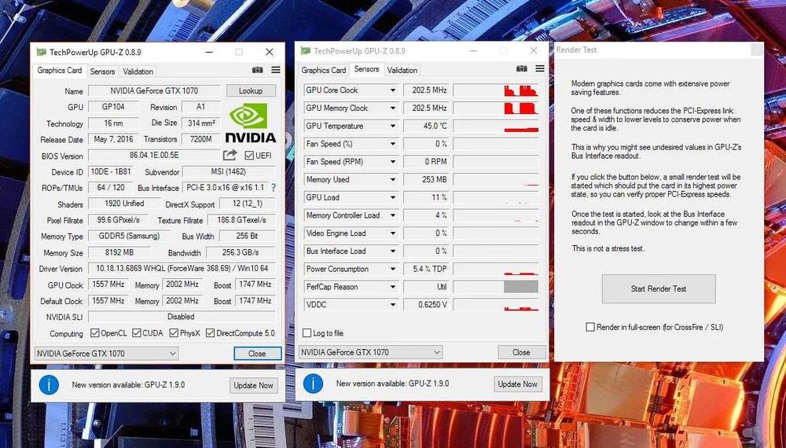Click Bus Interface PCI-E 3.0 x16 value

225,187
